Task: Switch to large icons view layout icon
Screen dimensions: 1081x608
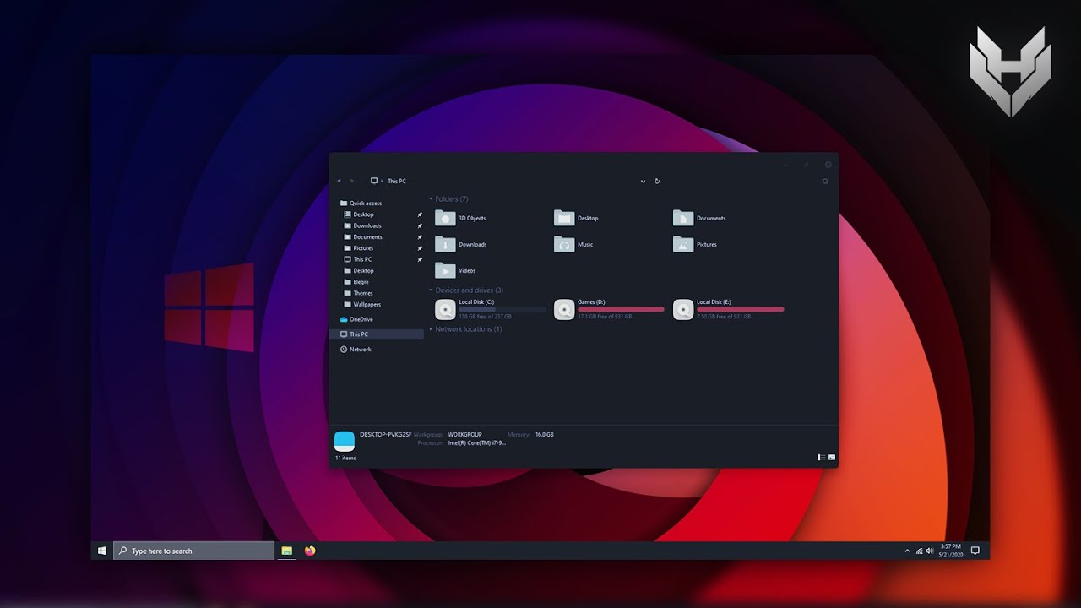Action: click(832, 458)
